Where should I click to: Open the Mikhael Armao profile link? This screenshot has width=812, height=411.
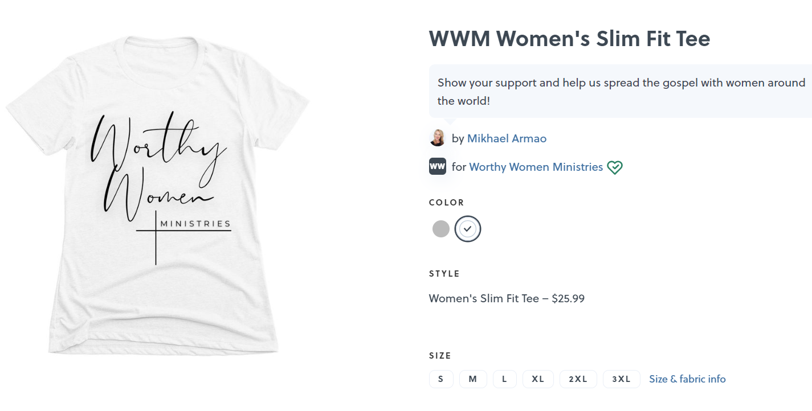507,138
